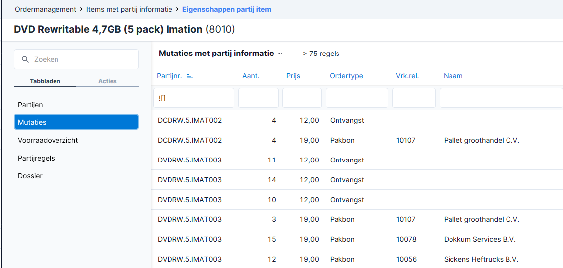
Task: Click the Zoeken search field
Action: (x=76, y=59)
